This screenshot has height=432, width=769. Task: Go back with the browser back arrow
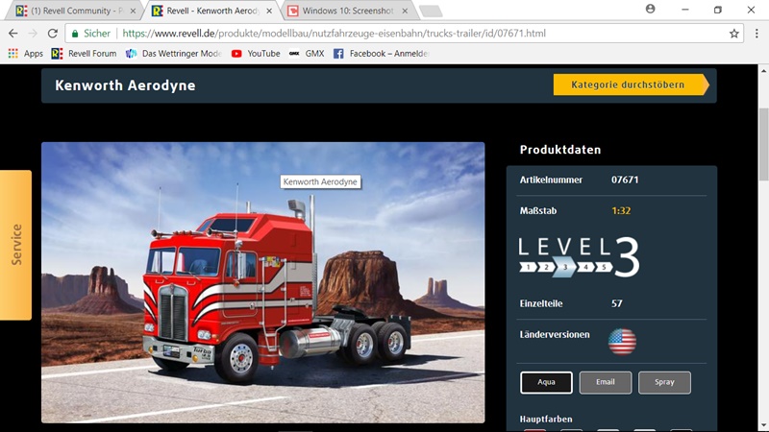[x=13, y=34]
